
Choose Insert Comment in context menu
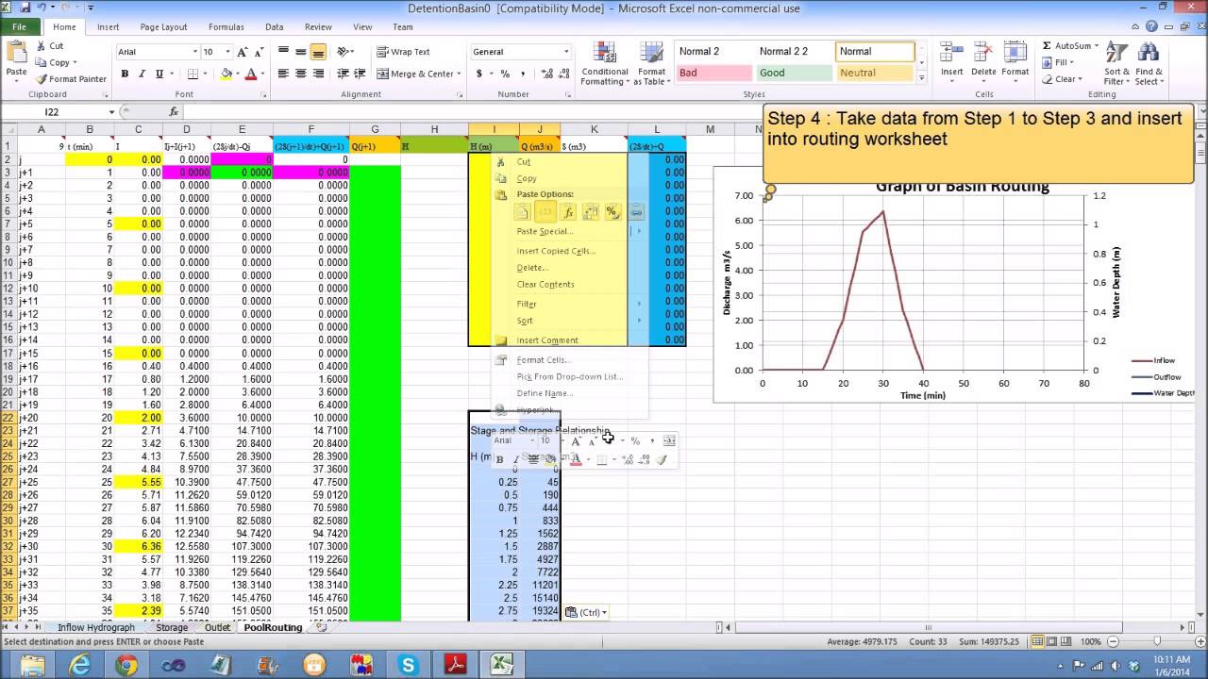547,340
